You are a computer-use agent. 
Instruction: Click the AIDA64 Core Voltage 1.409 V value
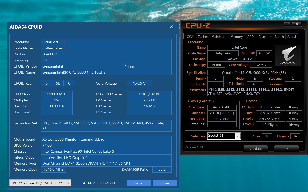coord(139,83)
